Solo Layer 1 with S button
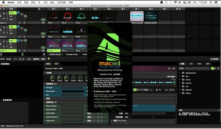 (4, 47)
